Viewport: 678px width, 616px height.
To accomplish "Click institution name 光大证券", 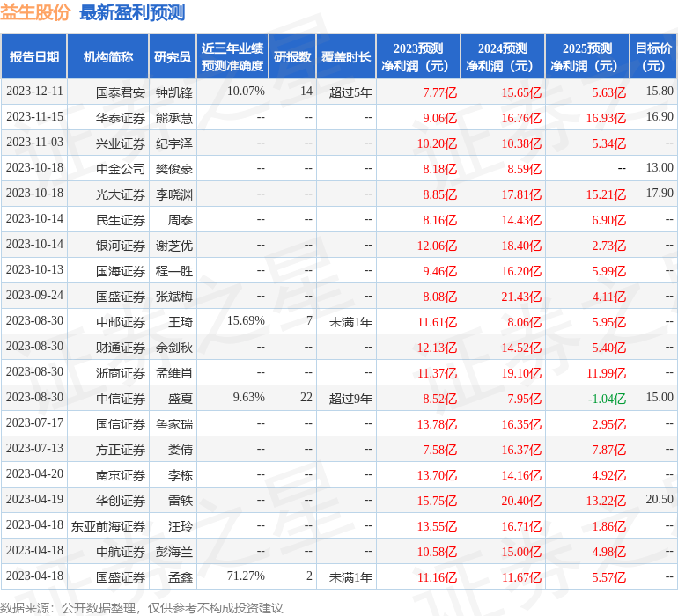I will pyautogui.click(x=121, y=194).
